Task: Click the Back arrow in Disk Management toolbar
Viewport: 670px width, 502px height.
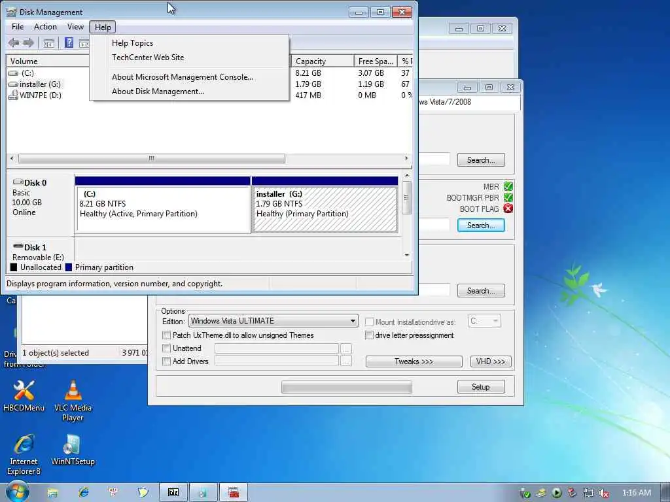Action: [x=14, y=42]
